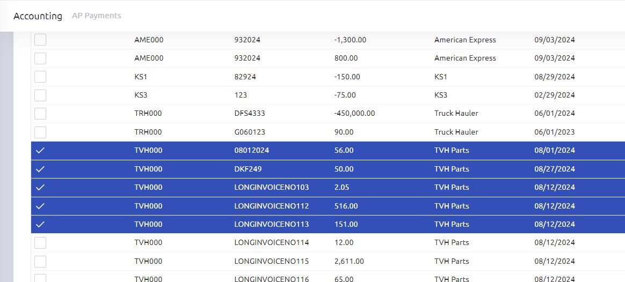
Task: Click the -450,000.00 amount
Action: pyautogui.click(x=354, y=113)
